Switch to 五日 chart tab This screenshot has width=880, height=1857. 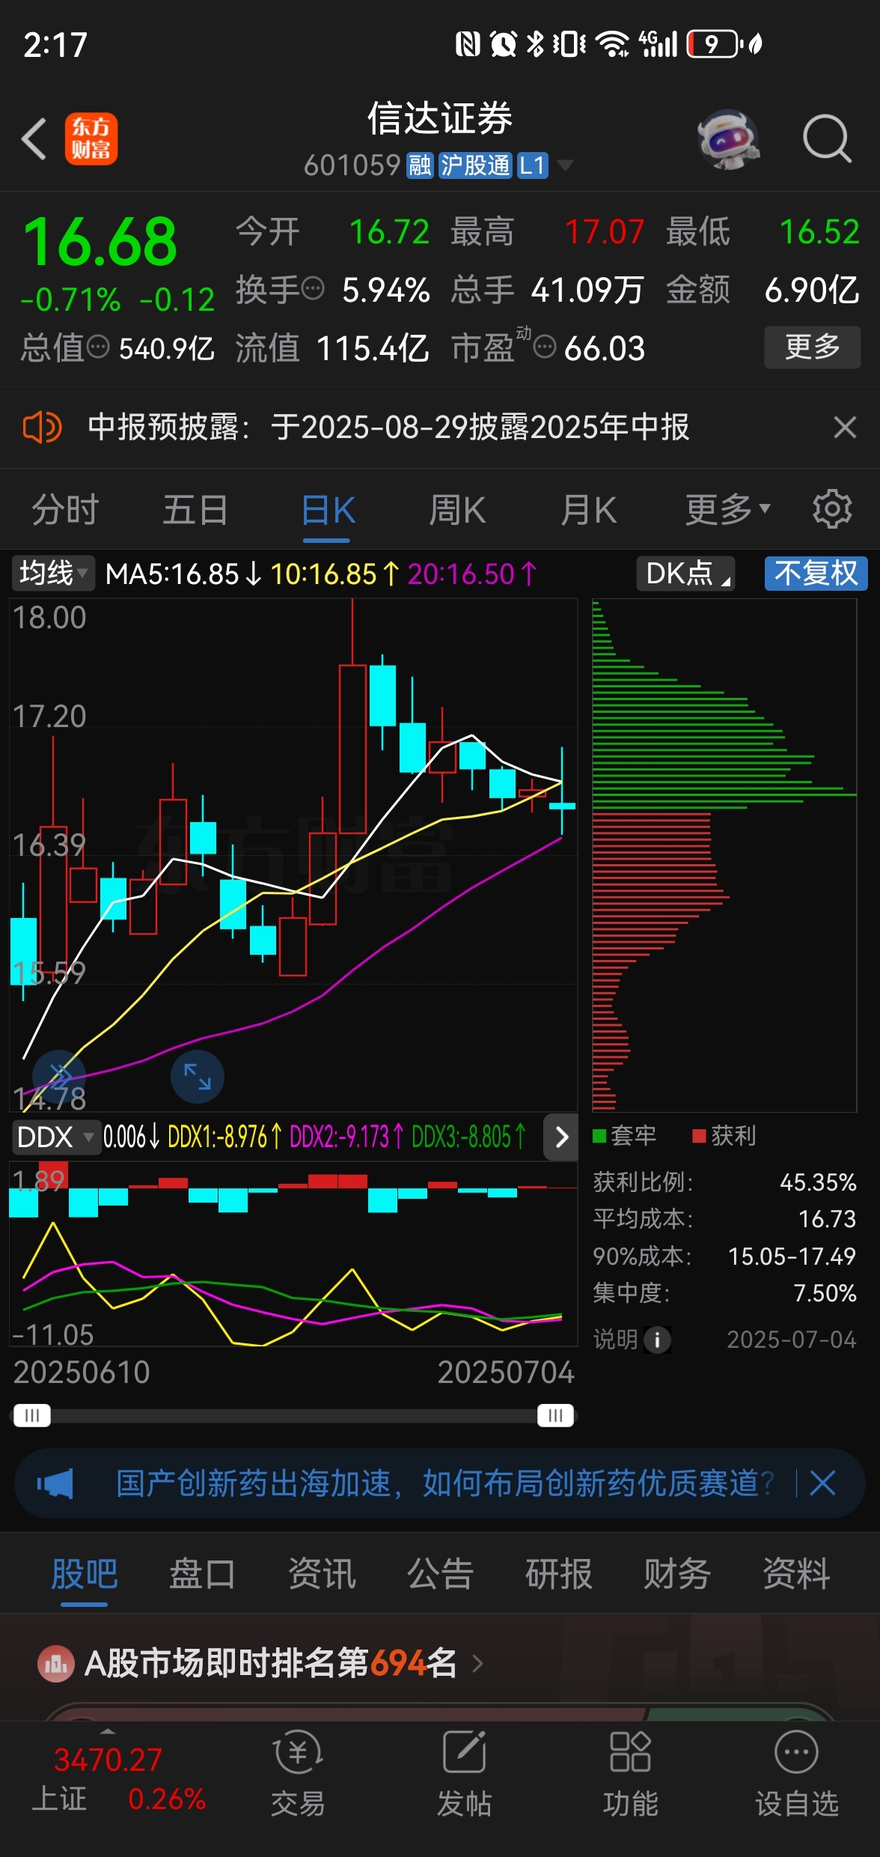click(195, 511)
